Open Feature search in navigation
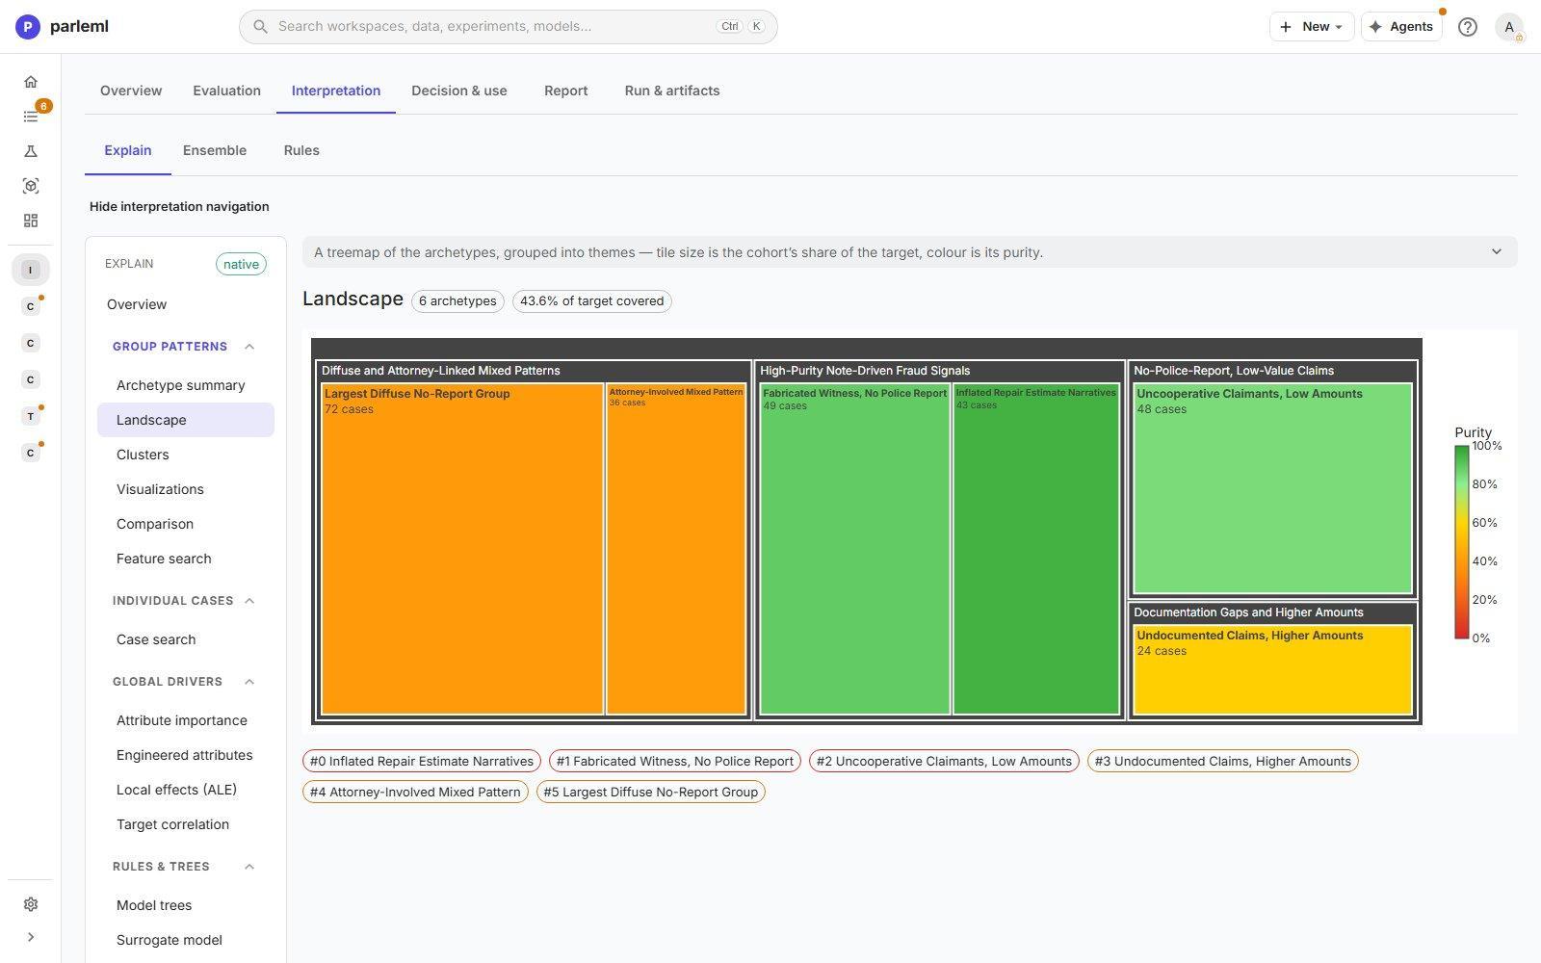Viewport: 1541px width, 963px height. (186, 559)
